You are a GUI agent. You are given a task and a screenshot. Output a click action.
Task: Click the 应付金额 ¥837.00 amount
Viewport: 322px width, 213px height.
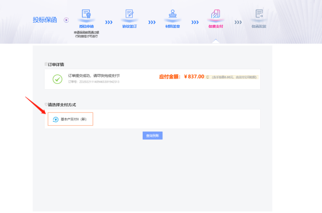point(182,77)
